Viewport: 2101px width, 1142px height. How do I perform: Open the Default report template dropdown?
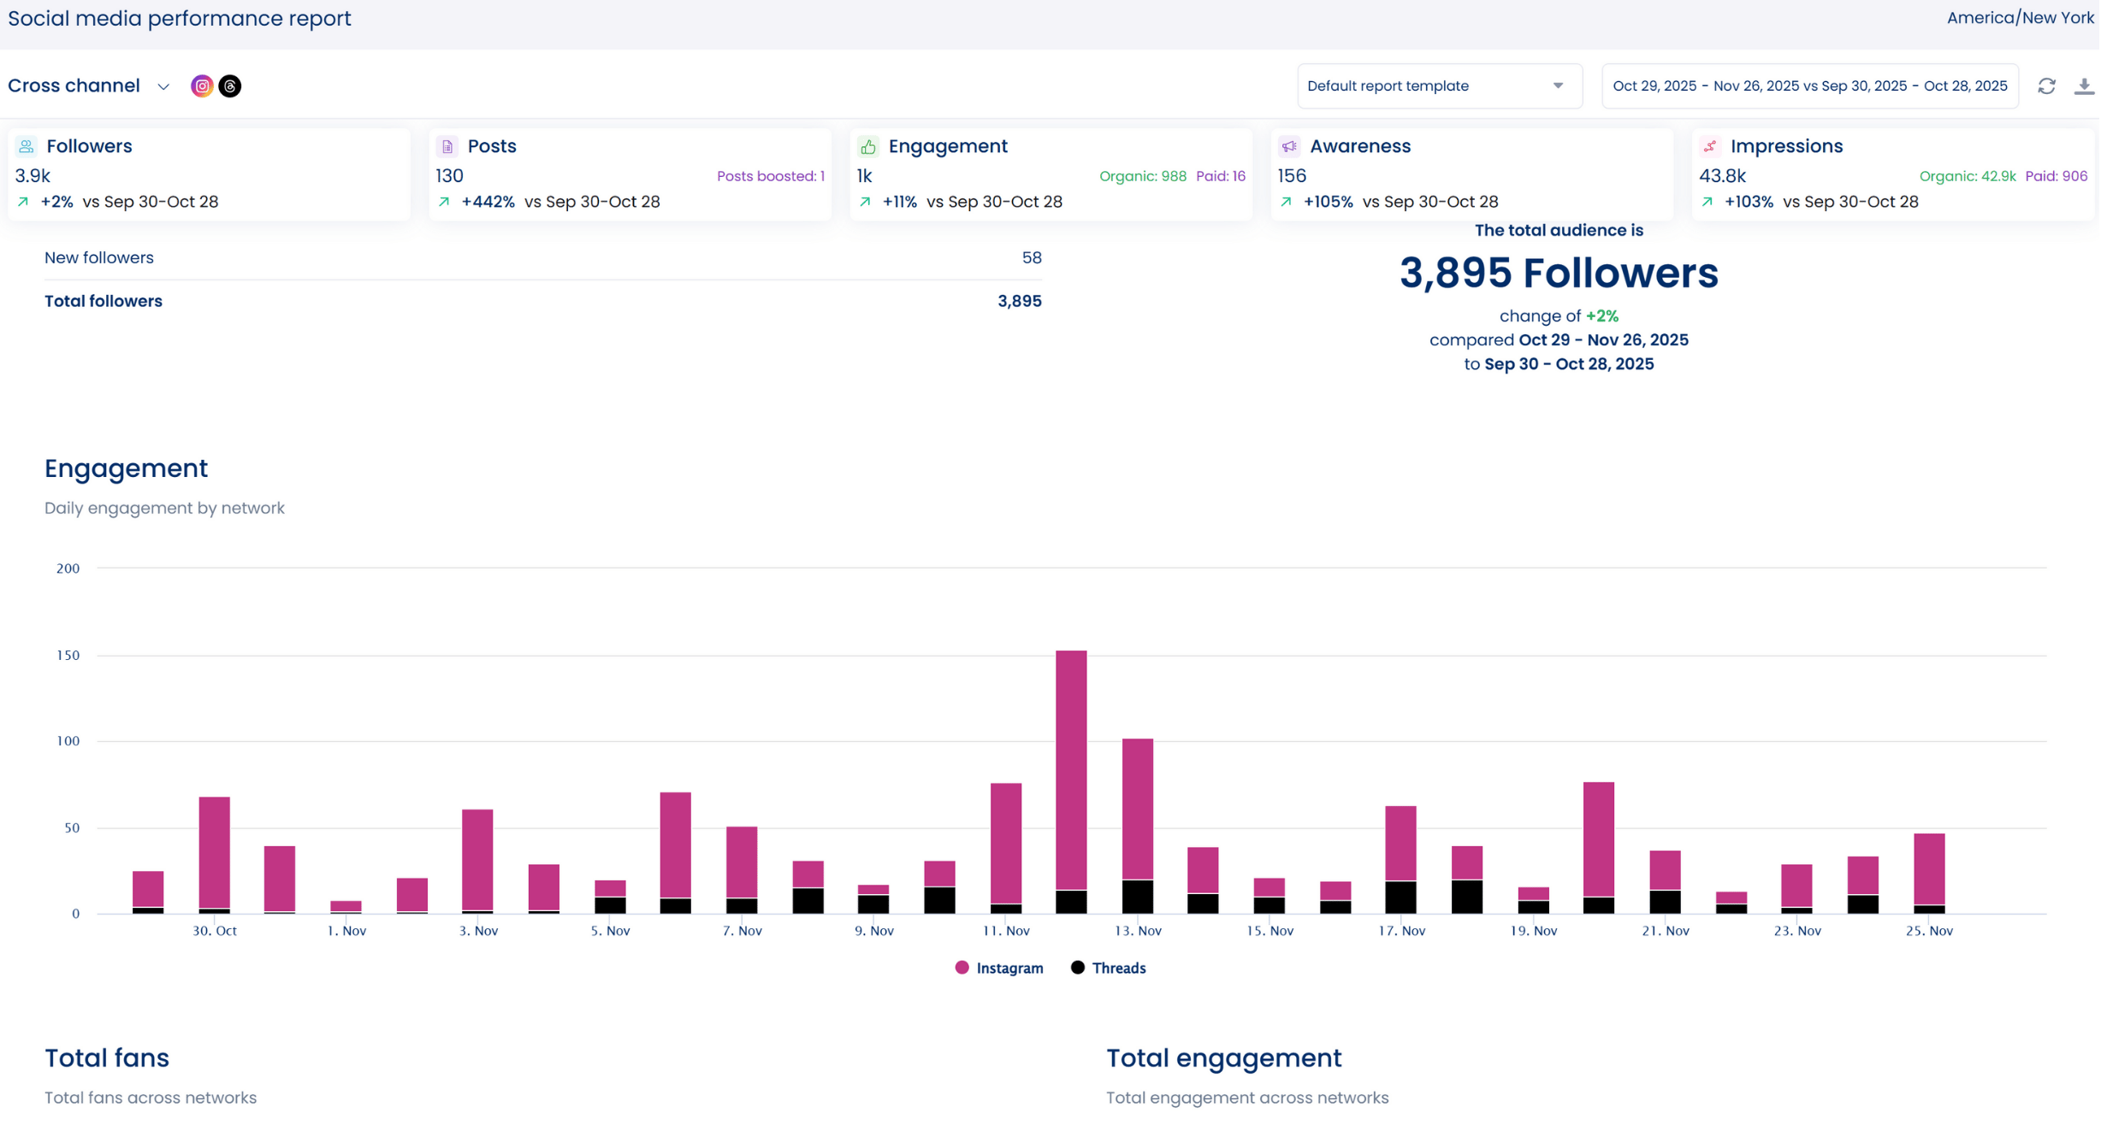pos(1439,85)
